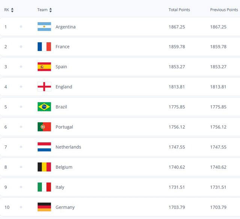Image resolution: width=240 pixels, height=219 pixels.
Task: Open the Germany team name link
Action: tap(65, 207)
